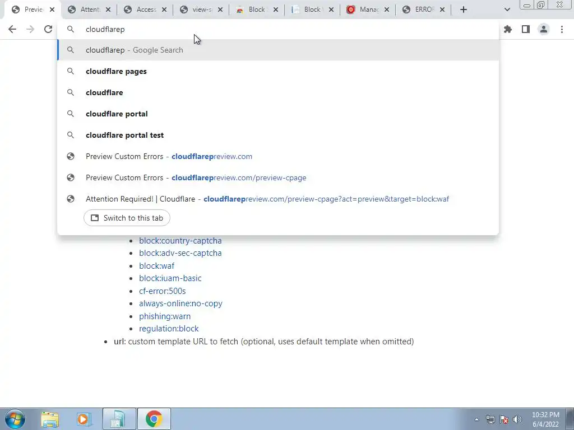The image size is (574, 430).
Task: Open cloudflarepreview.com history suggestion
Action: 278,156
